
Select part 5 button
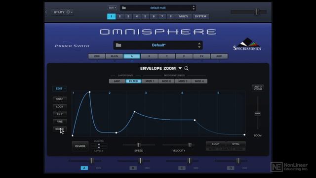tap(145, 16)
